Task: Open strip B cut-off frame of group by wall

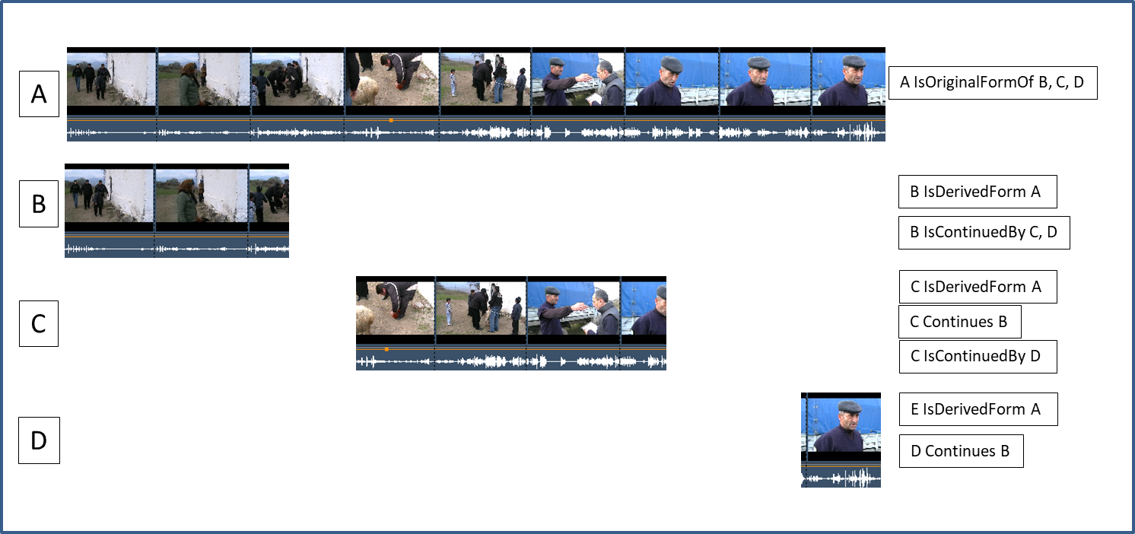Action: point(269,196)
